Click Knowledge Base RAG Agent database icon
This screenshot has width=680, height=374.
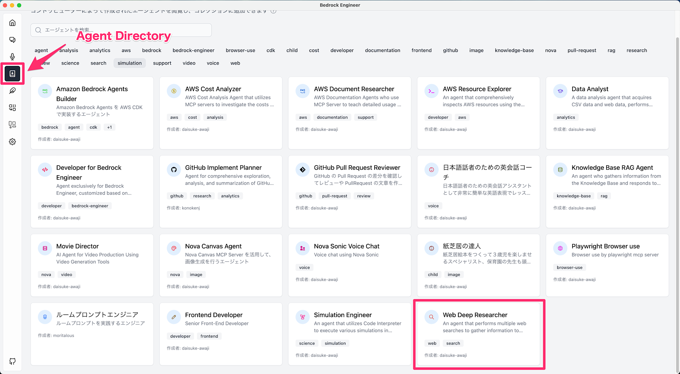(560, 170)
